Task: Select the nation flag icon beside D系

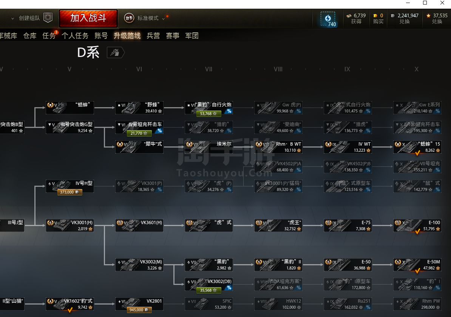Action: (x=116, y=52)
